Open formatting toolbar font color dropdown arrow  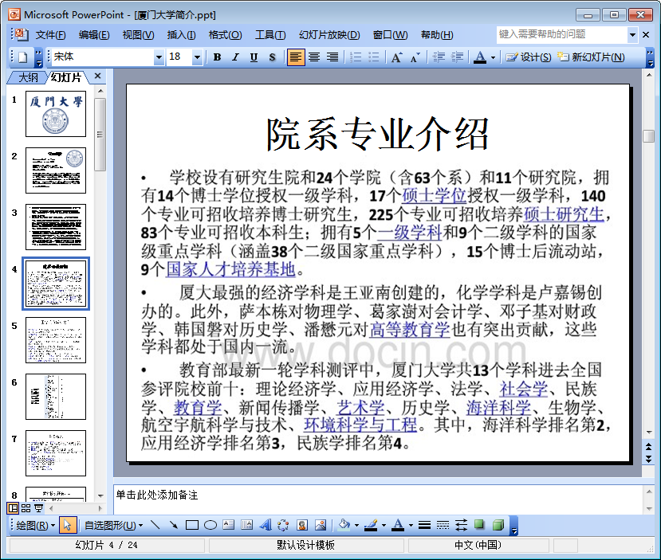click(493, 57)
